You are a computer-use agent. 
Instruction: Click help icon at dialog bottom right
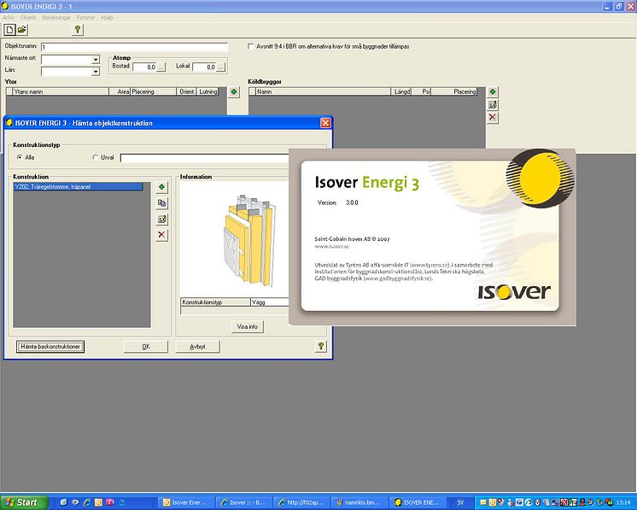coord(321,346)
